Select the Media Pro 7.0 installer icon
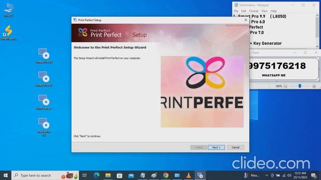The image size is (321, 180). tap(44, 127)
